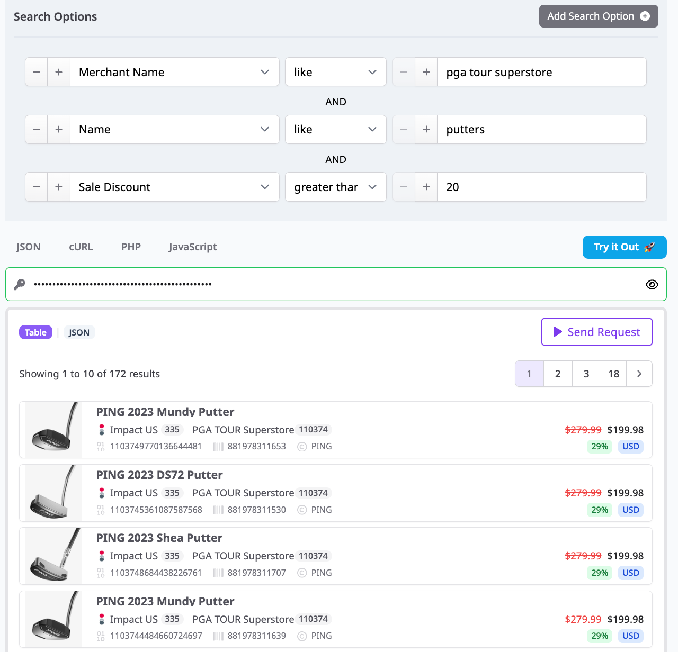Viewport: 678px width, 652px height.
Task: Click the PING 2023 Shea Putter thumbnail
Action: click(53, 556)
